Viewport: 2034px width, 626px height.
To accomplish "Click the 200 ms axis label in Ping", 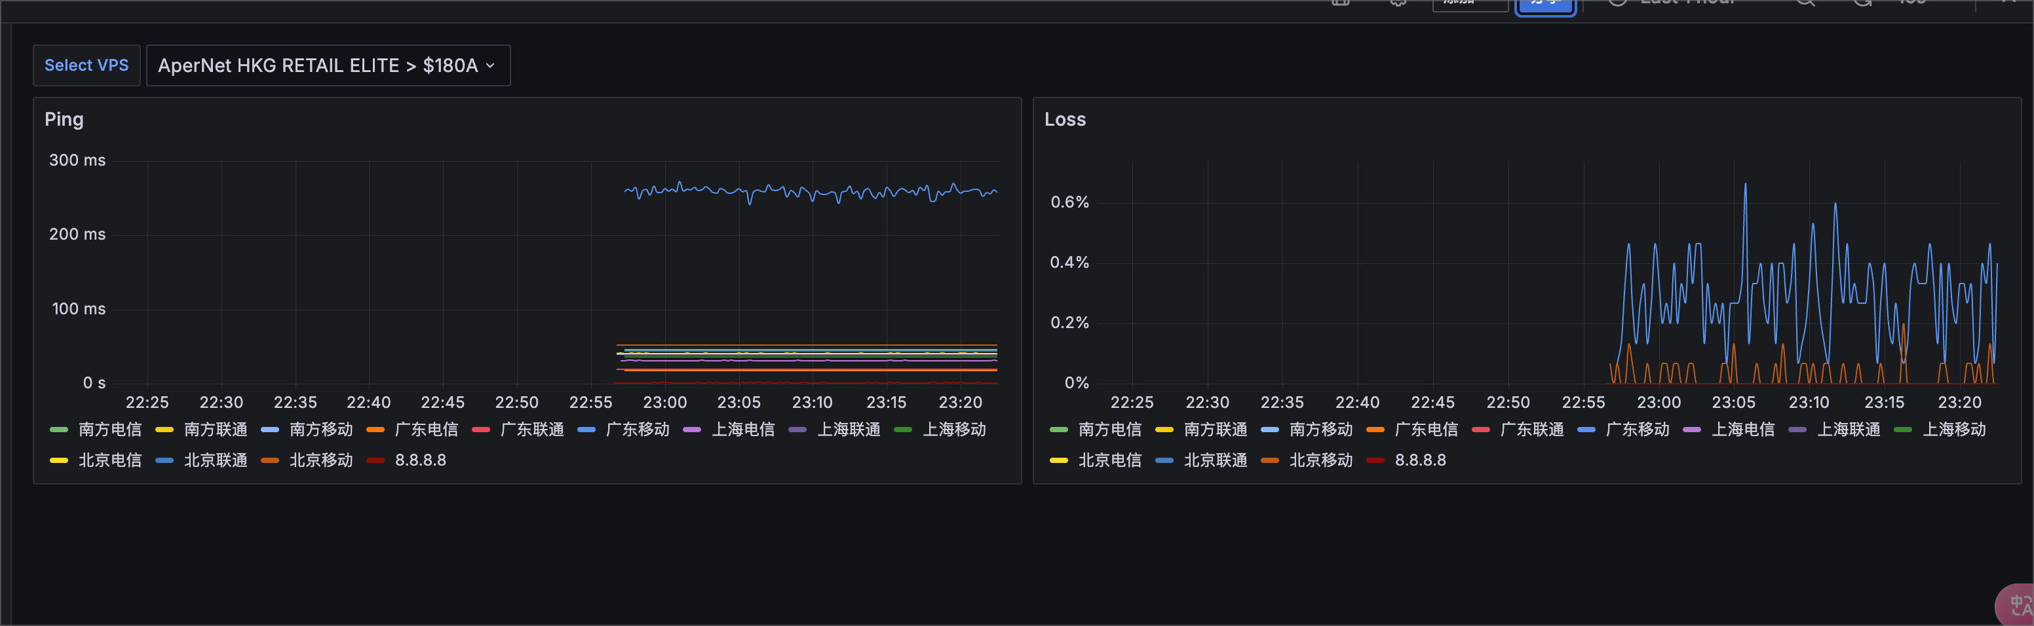I will coord(77,234).
